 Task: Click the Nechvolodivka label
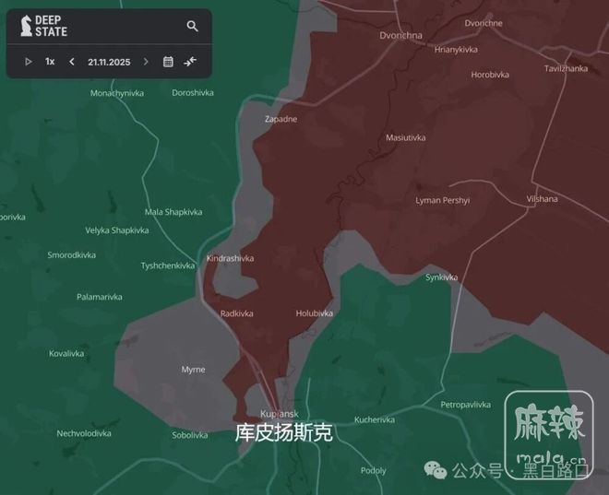(84, 434)
